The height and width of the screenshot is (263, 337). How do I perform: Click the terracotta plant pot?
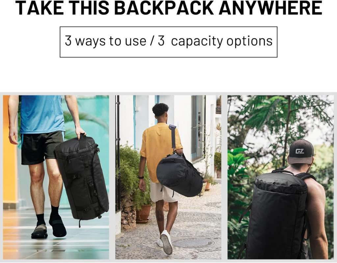tap(143, 214)
